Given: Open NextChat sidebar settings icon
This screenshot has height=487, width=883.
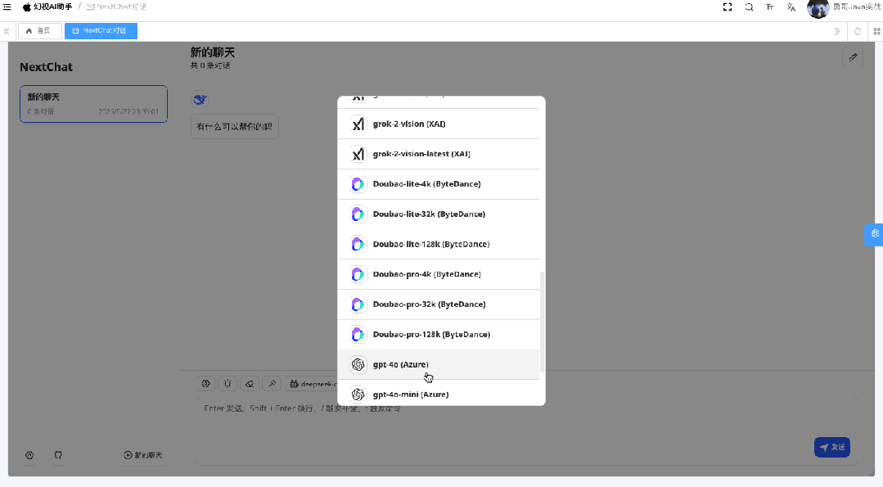Looking at the screenshot, I should 29,455.
